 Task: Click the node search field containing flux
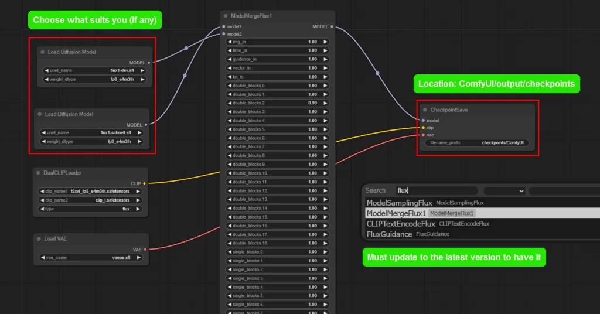(x=437, y=190)
